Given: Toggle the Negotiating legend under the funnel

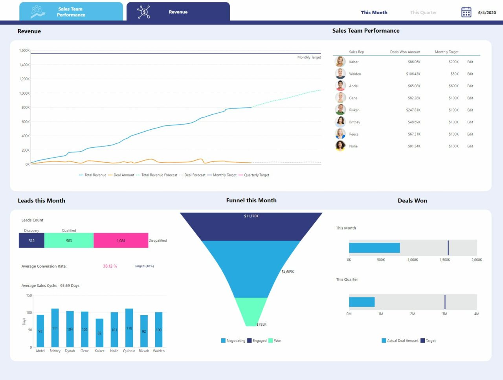Looking at the screenshot, I should pyautogui.click(x=235, y=340).
